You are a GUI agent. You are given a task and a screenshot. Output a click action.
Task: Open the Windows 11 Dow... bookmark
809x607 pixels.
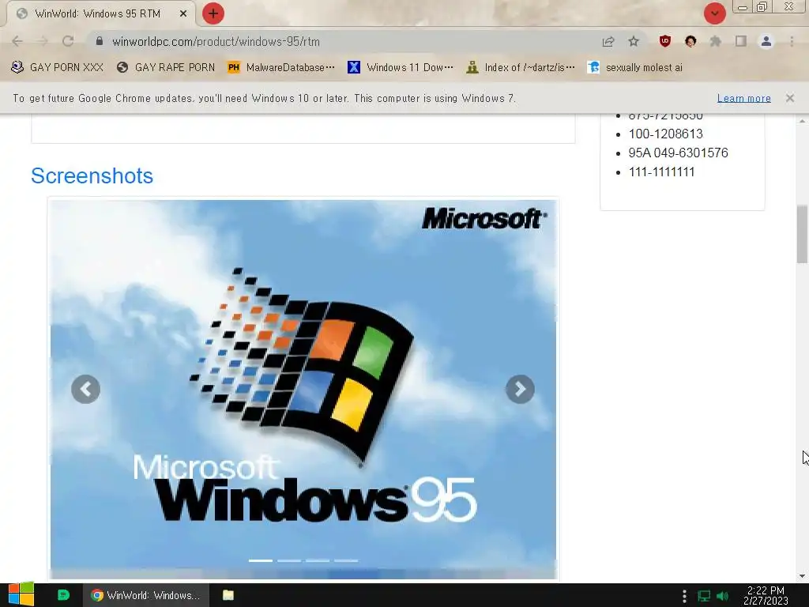[401, 67]
